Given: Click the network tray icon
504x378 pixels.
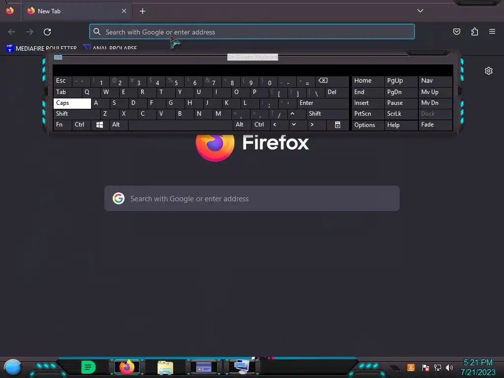Looking at the screenshot, I should pyautogui.click(x=437, y=367).
